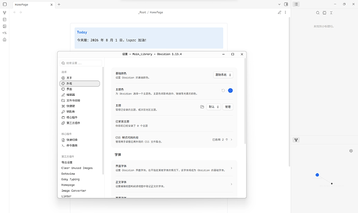
Task: Click the image icon in the left ribbon
Action: point(5,26)
